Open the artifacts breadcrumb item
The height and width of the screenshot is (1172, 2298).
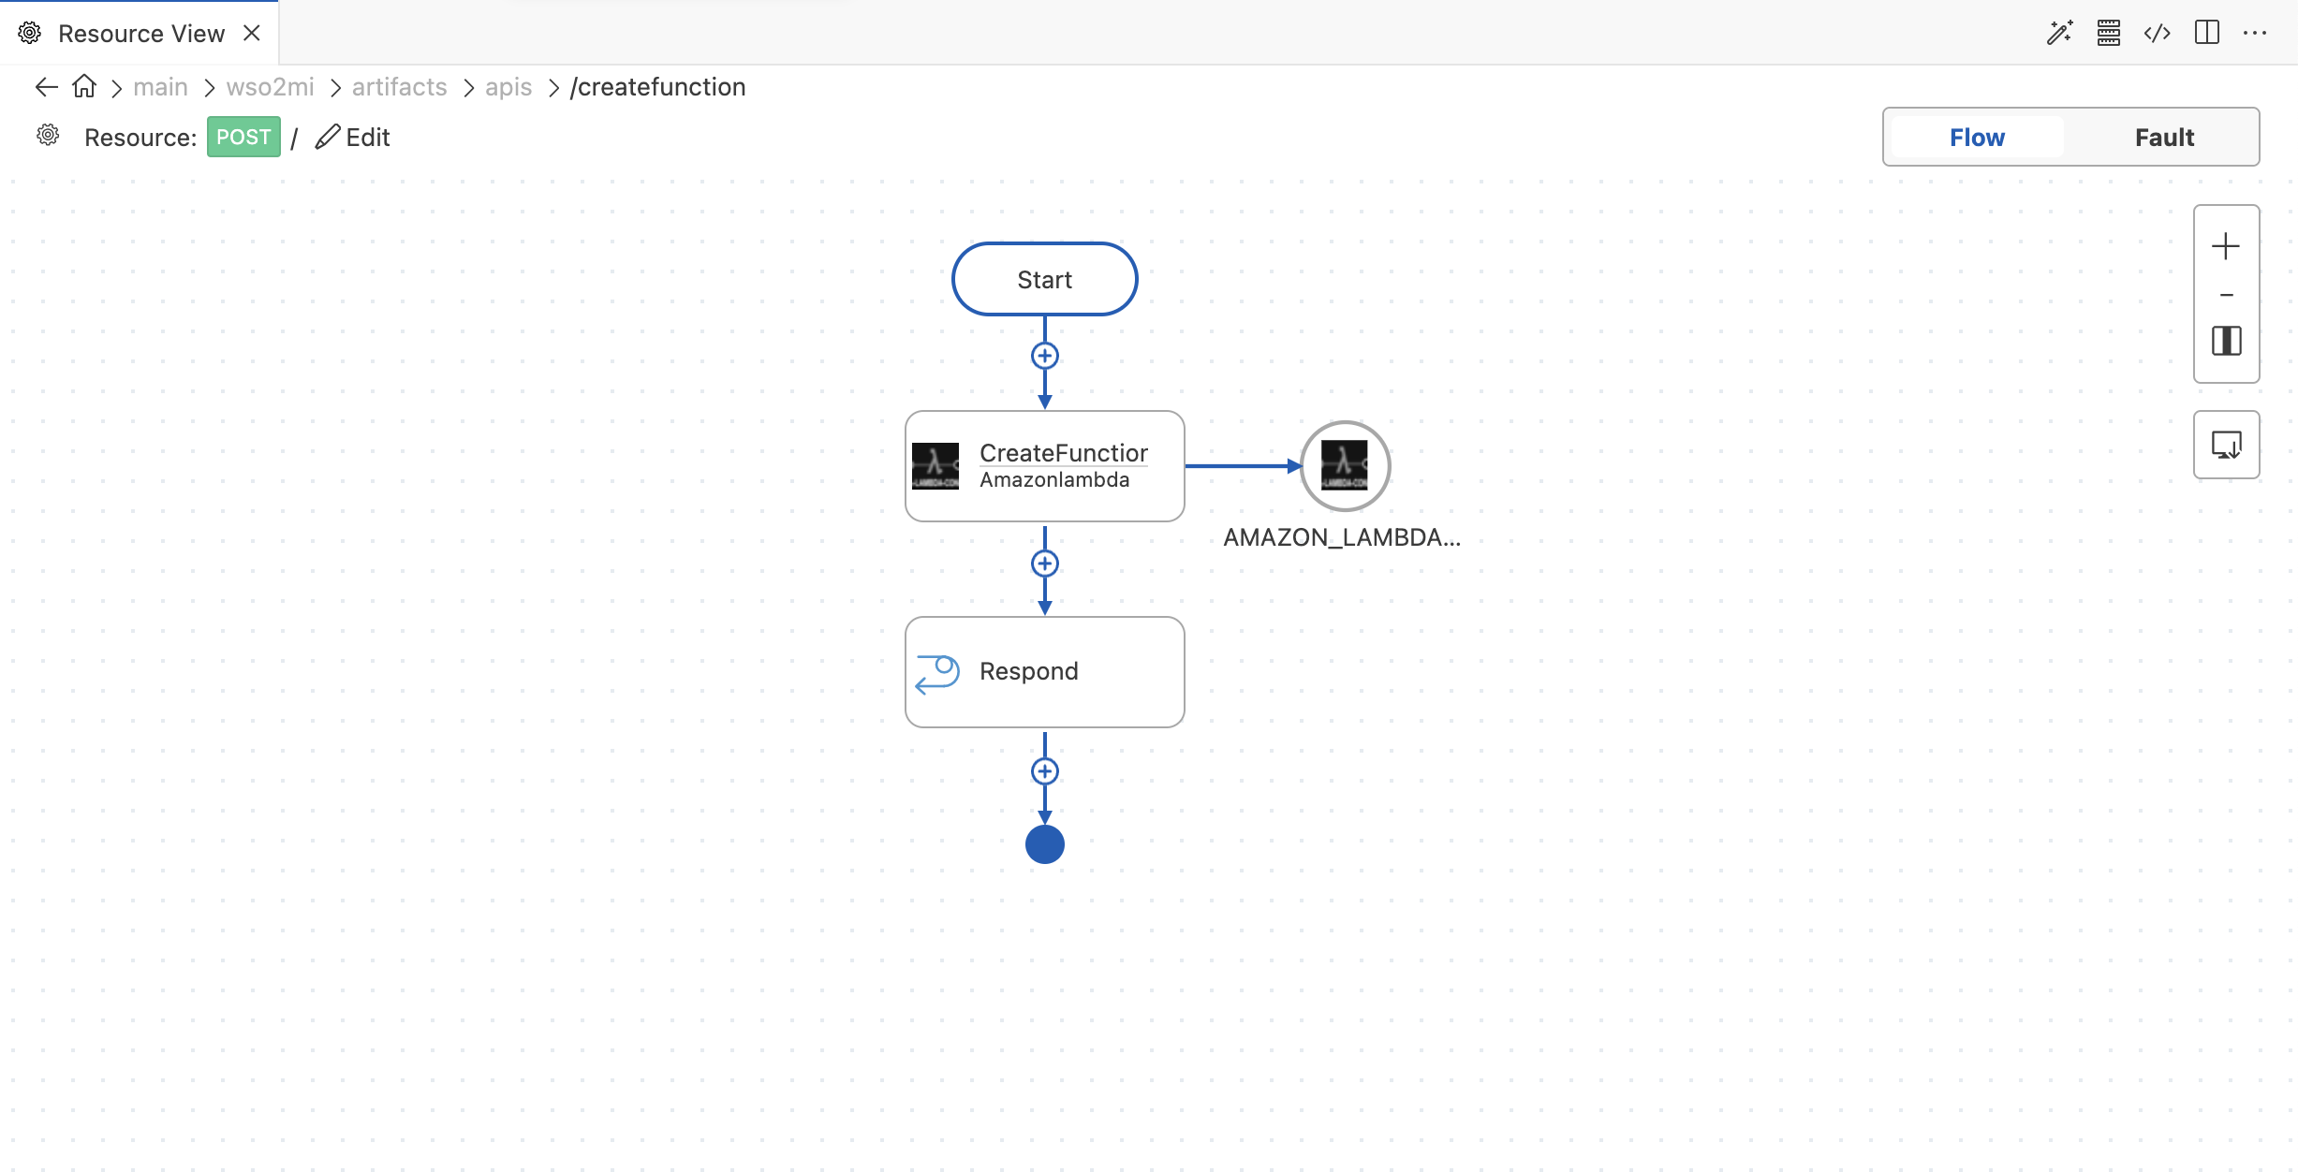tap(399, 87)
